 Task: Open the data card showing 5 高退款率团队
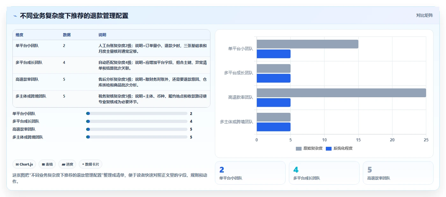point(398,173)
